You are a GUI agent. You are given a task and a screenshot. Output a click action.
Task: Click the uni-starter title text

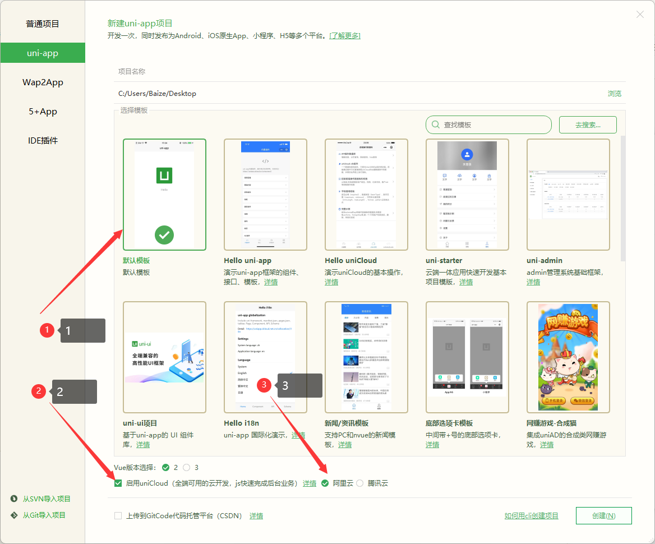point(444,261)
